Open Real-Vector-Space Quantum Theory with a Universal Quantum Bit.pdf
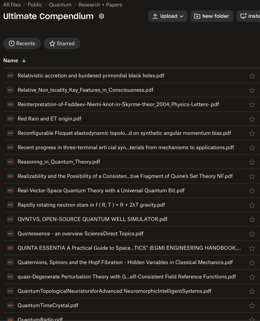260x321 pixels. (x=101, y=190)
